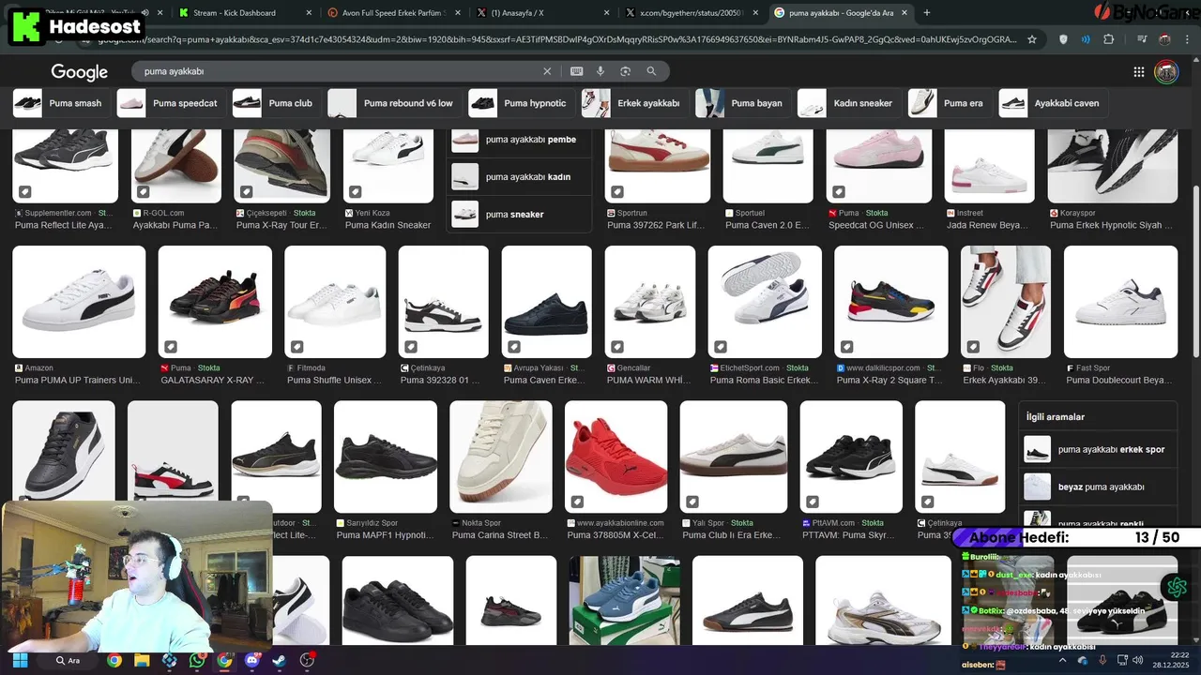Open the shield extension in the toolbar
This screenshot has height=675, width=1201.
1063,39
